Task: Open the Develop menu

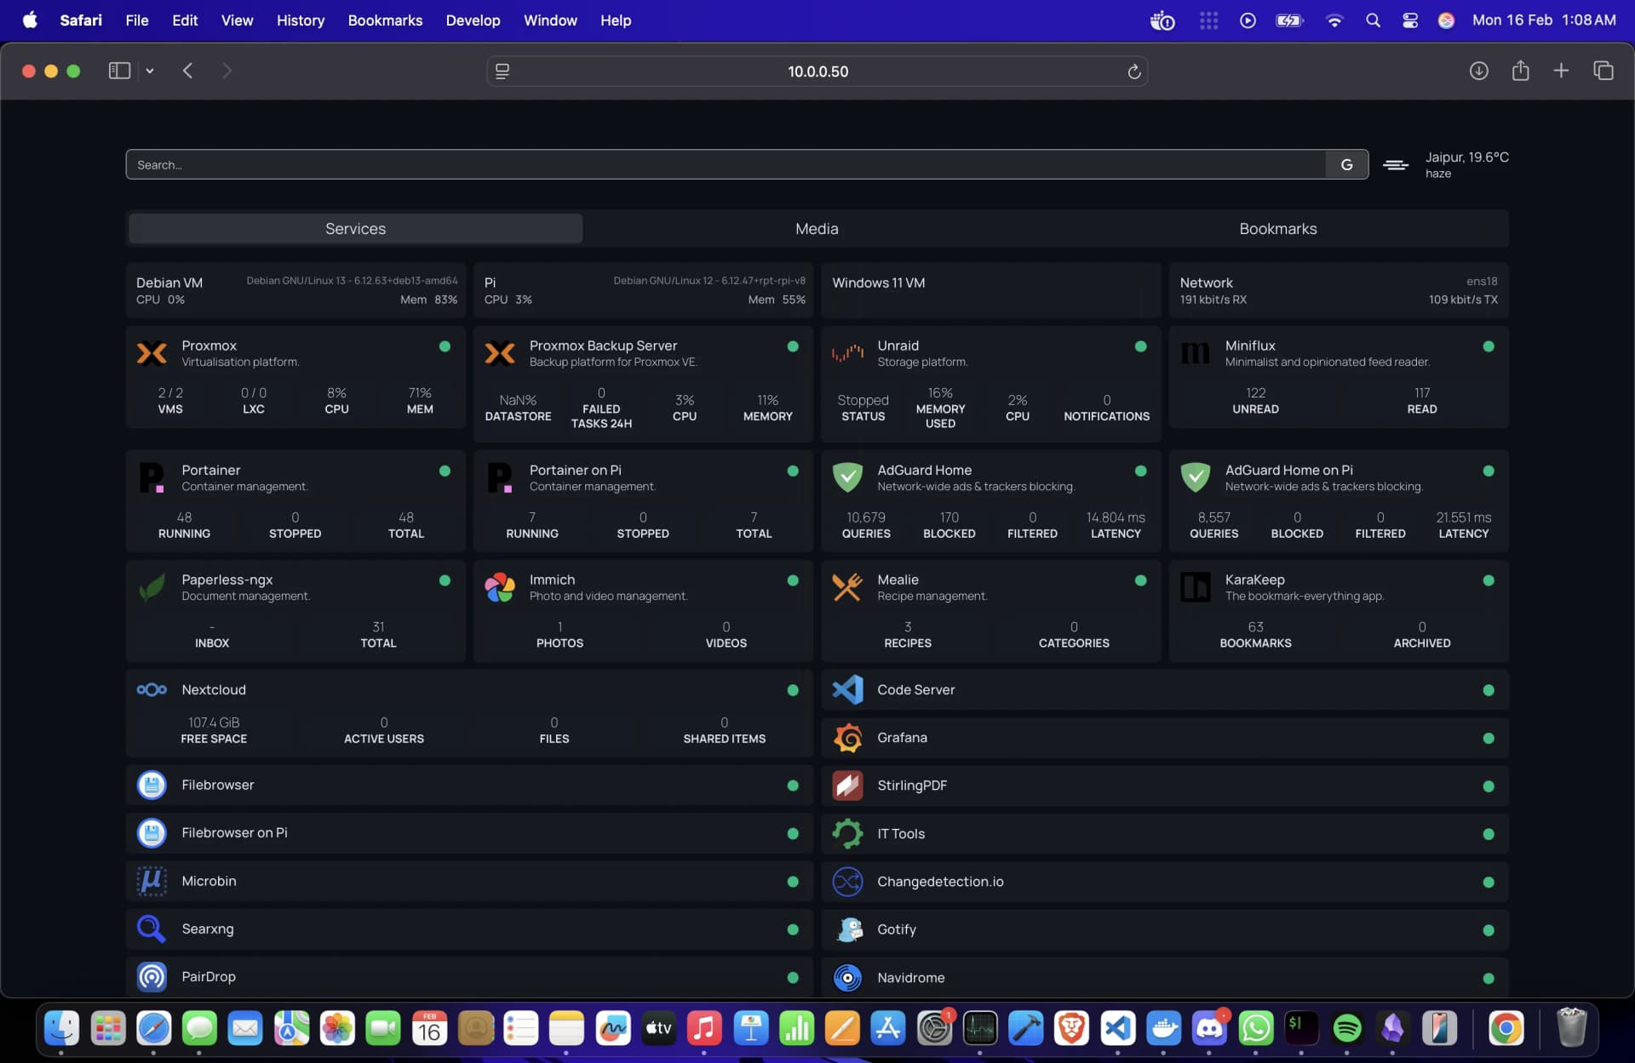Action: (x=473, y=20)
